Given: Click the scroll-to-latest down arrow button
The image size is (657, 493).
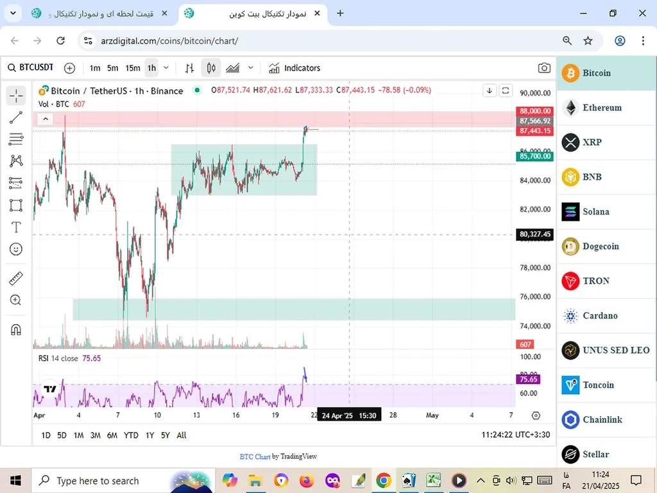Looking at the screenshot, I should (x=490, y=91).
